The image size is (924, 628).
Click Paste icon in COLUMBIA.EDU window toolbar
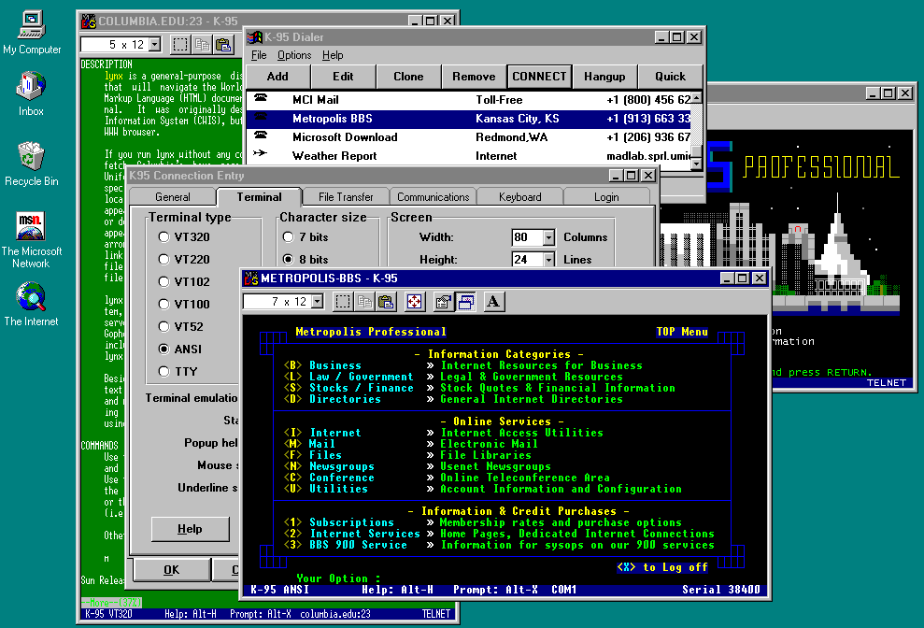tap(223, 44)
